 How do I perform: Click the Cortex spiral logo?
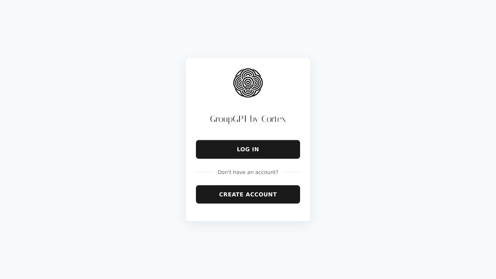point(248,83)
